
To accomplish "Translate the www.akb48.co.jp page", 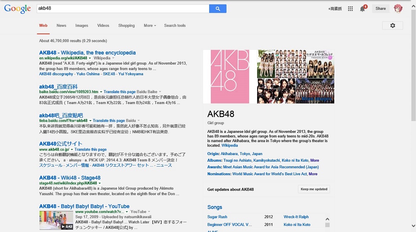I will [90, 149].
